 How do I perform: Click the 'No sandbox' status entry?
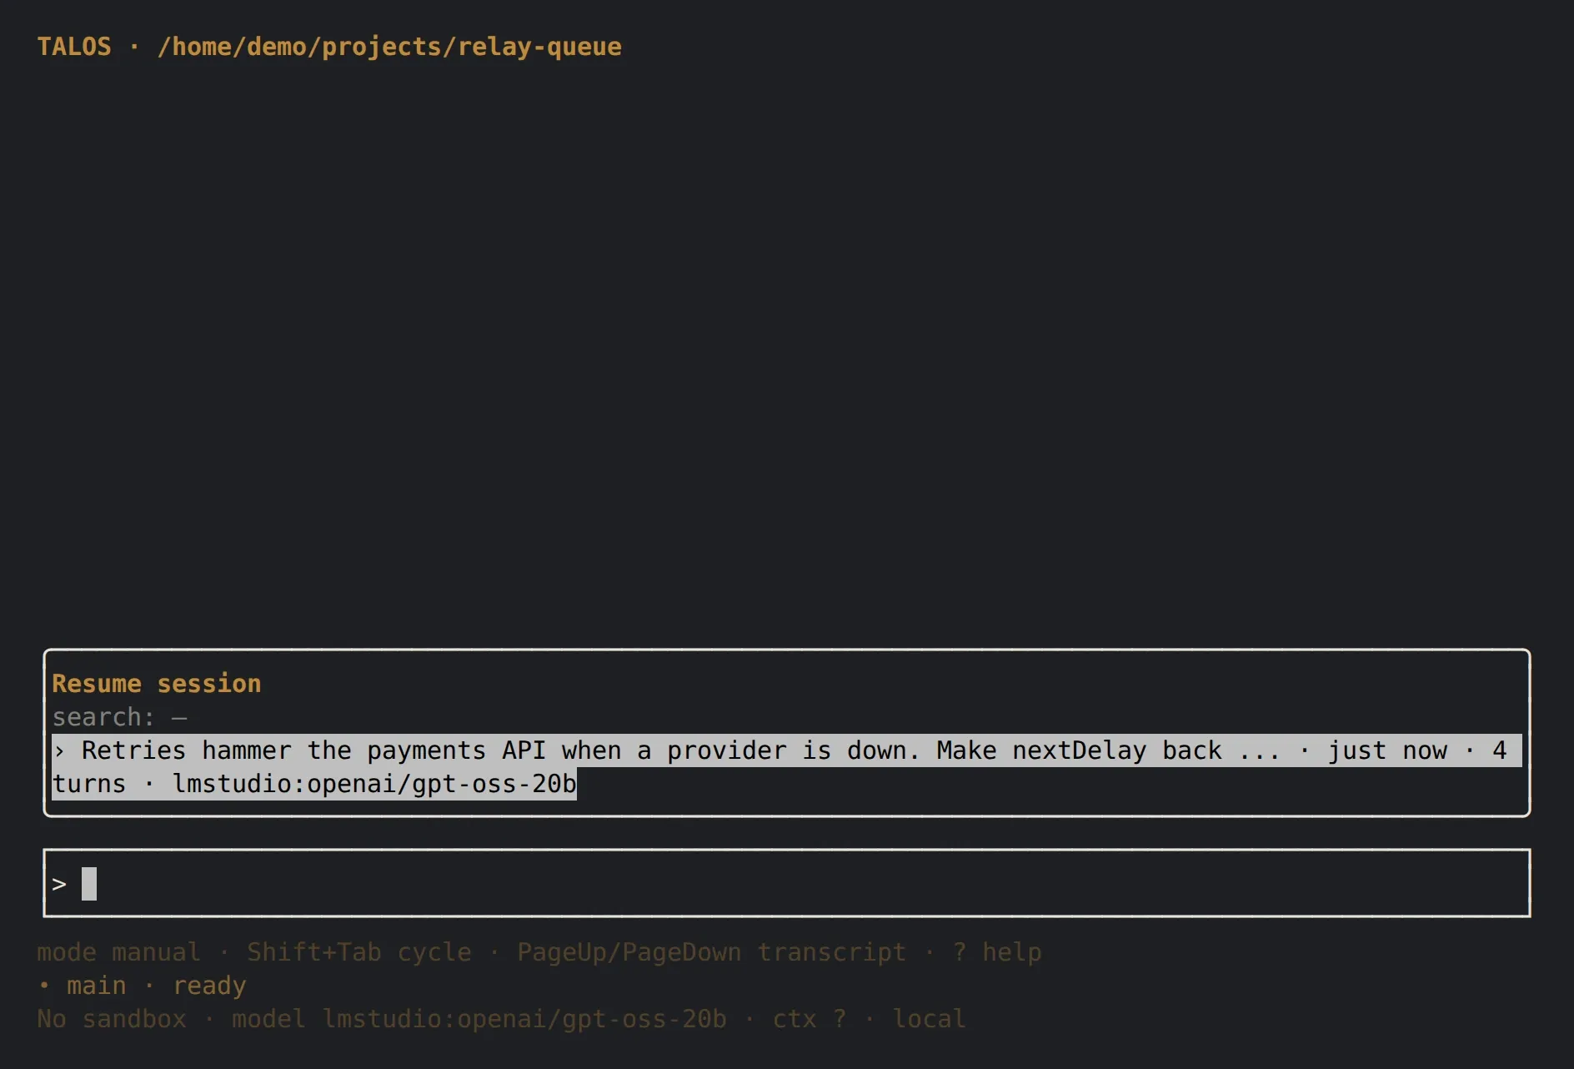coord(112,1019)
